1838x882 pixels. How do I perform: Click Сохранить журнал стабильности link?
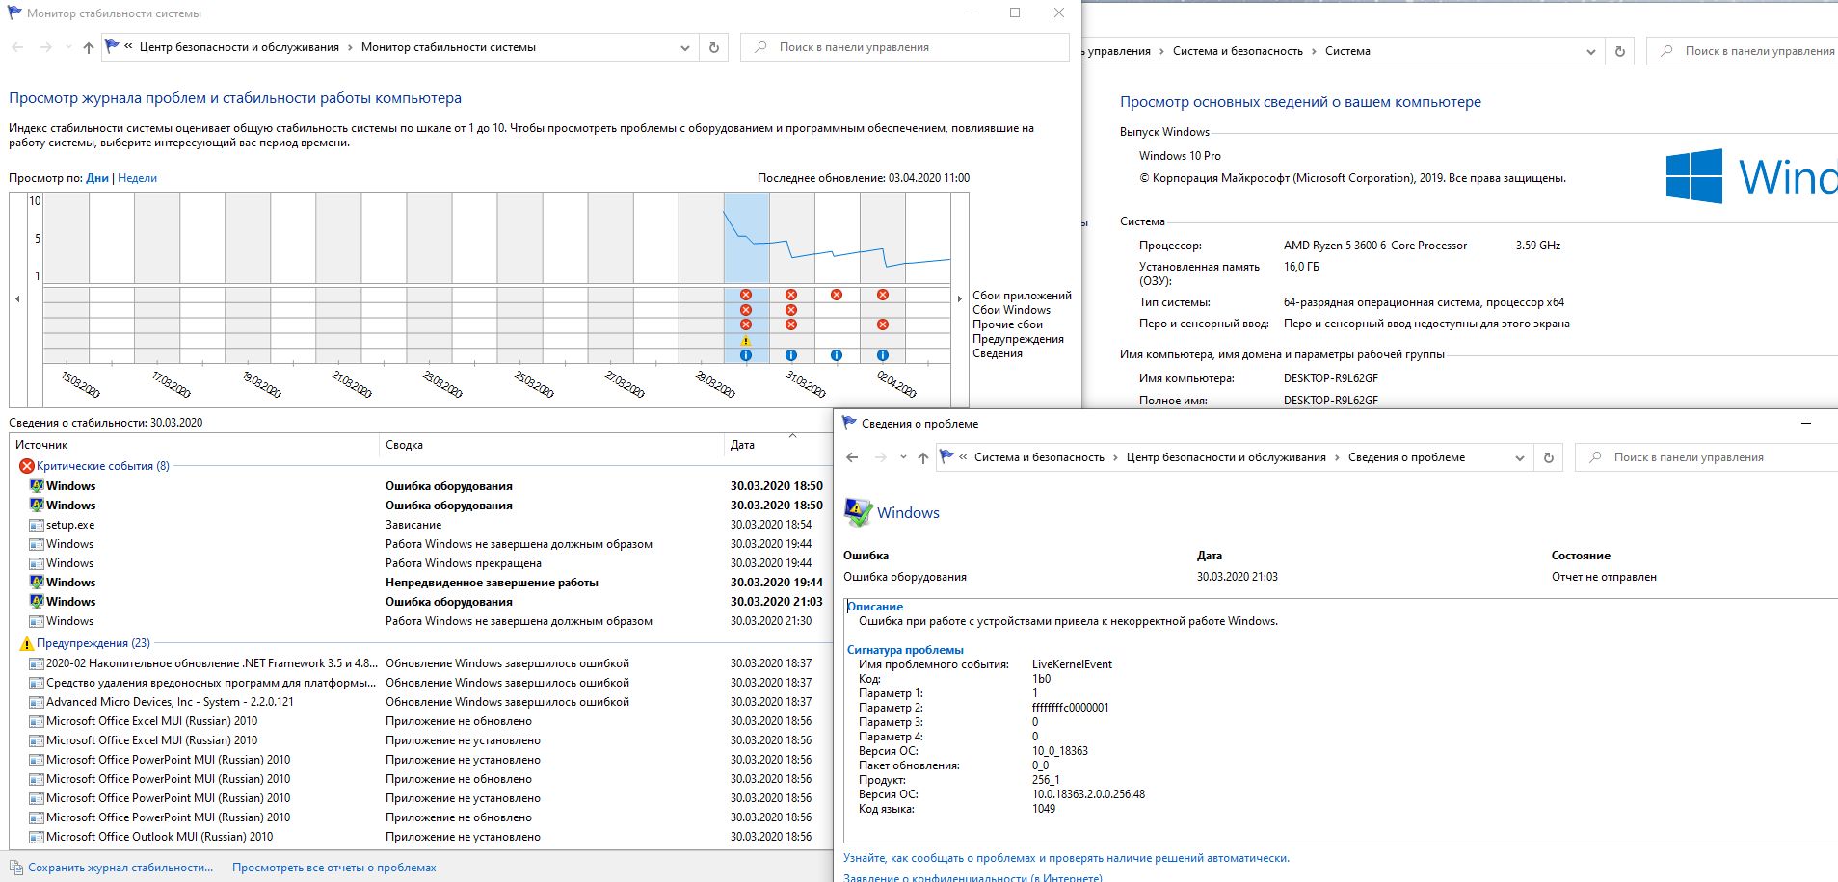(120, 868)
